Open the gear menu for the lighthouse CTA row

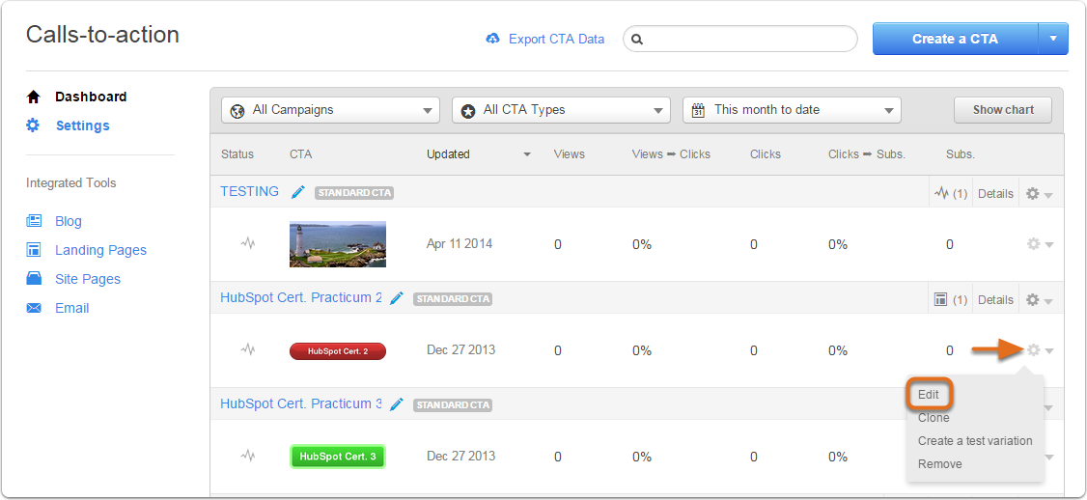pyautogui.click(x=1039, y=244)
